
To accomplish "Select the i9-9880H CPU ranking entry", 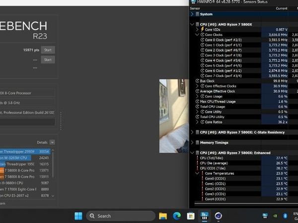I will [25, 183].
